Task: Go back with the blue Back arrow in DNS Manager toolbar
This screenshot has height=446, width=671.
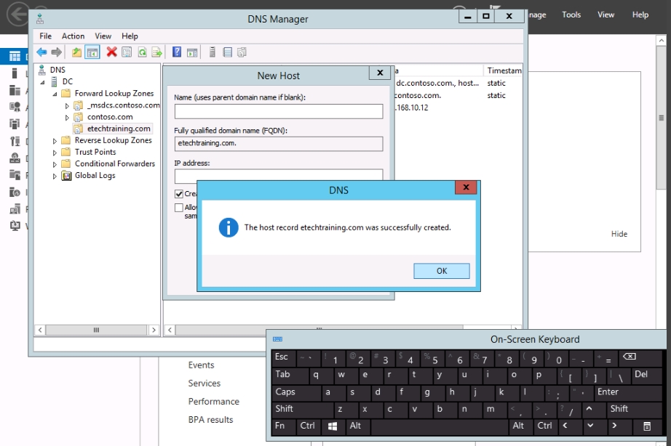Action: (x=41, y=52)
